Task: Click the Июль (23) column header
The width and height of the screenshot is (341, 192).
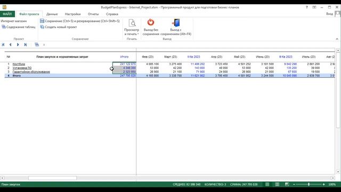Action: click(x=308, y=57)
